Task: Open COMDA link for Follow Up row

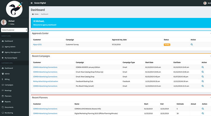Action: [45, 72]
